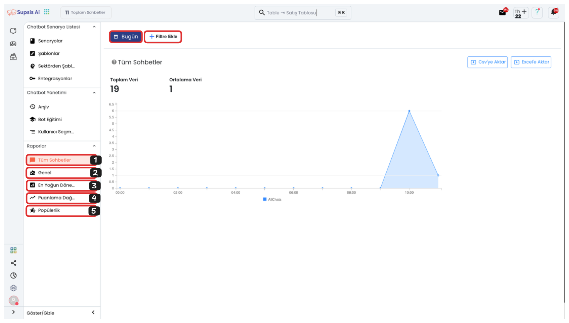Click the Ortalama Veri value 1
The width and height of the screenshot is (569, 323).
point(171,89)
